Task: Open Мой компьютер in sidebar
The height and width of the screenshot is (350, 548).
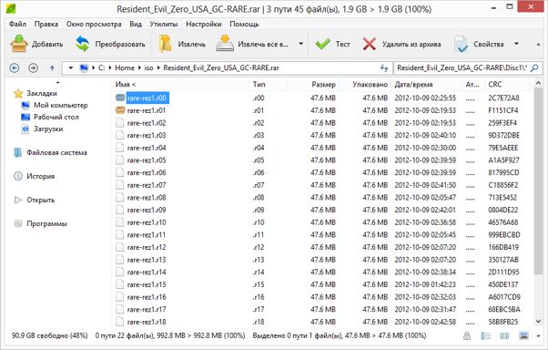Action: 55,106
